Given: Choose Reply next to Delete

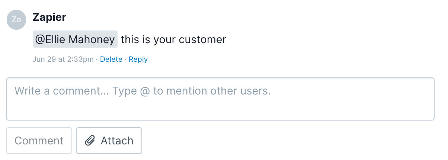Looking at the screenshot, I should tap(138, 59).
